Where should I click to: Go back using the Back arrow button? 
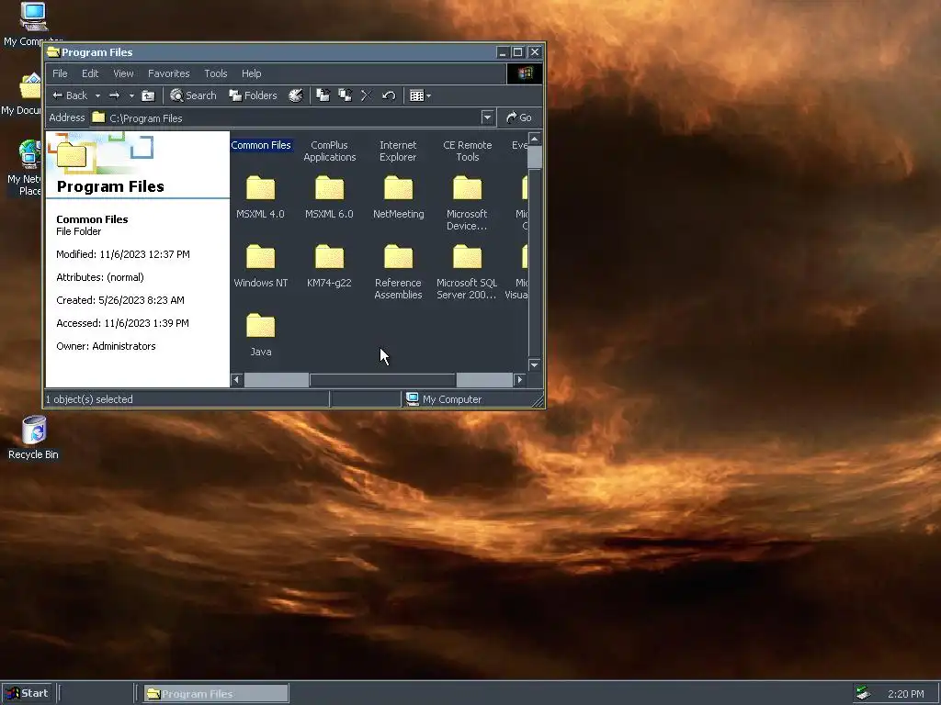70,95
